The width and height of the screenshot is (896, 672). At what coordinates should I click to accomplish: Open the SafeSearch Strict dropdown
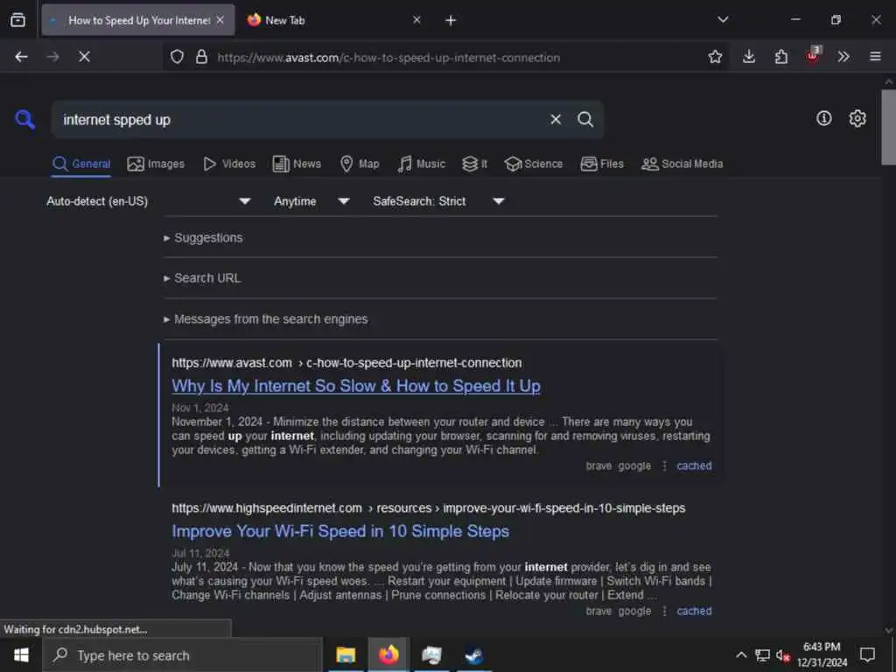(x=438, y=201)
